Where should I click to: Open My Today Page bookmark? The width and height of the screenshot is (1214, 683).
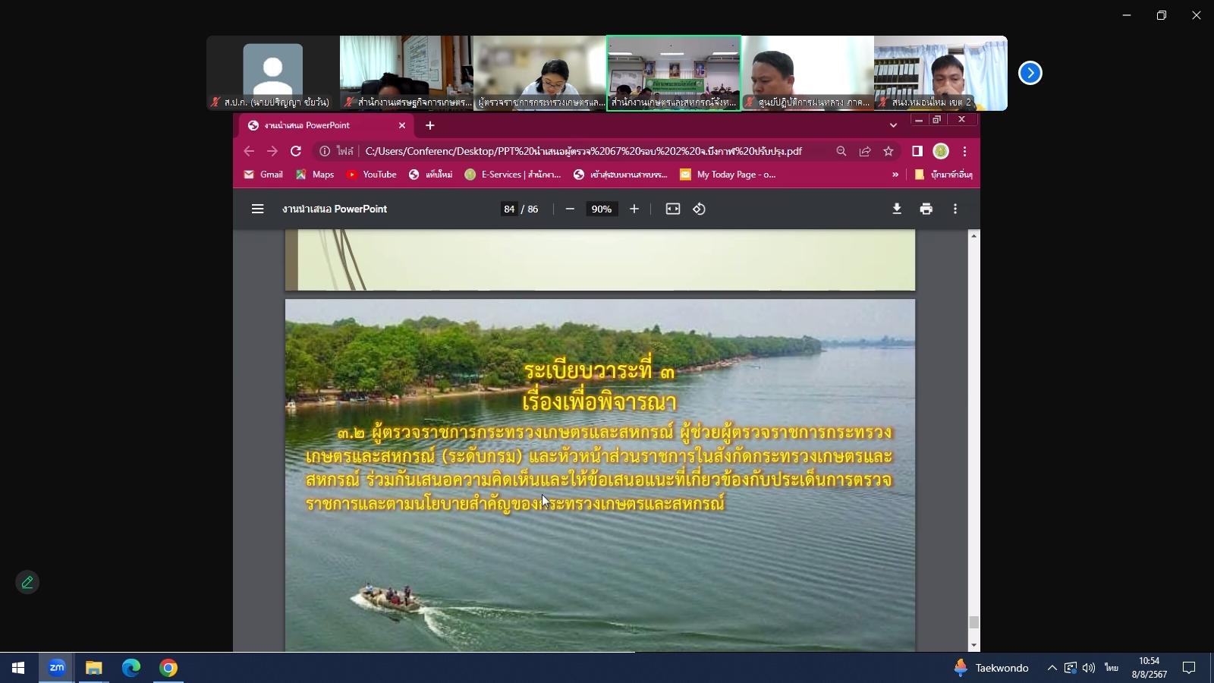728,175
